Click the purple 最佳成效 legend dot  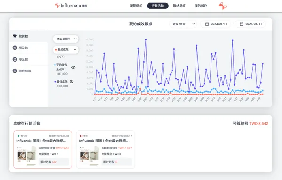(55, 82)
